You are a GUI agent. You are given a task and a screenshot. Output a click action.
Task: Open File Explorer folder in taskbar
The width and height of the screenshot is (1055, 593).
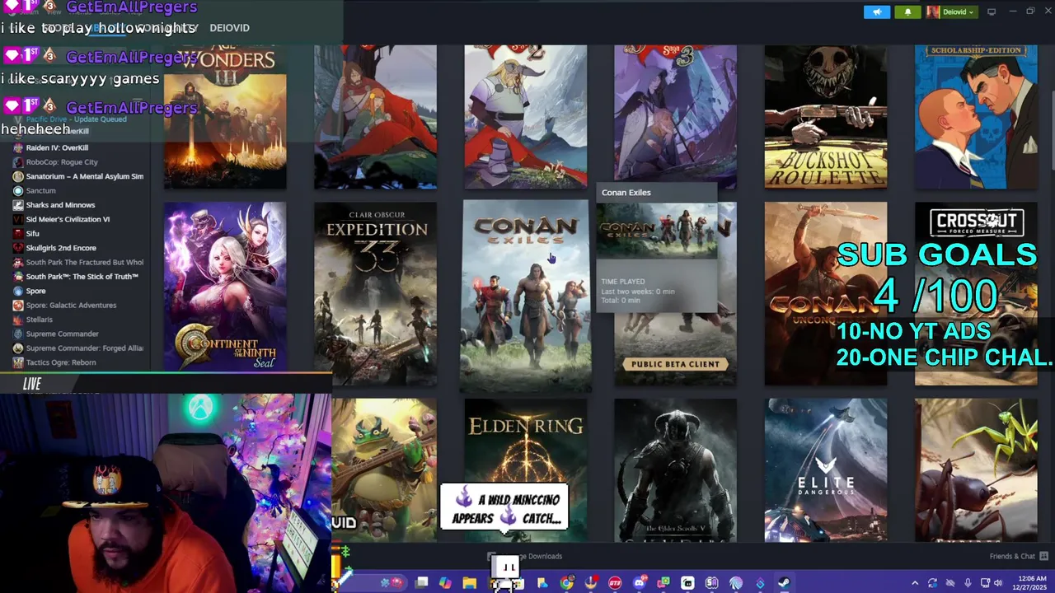point(469,583)
